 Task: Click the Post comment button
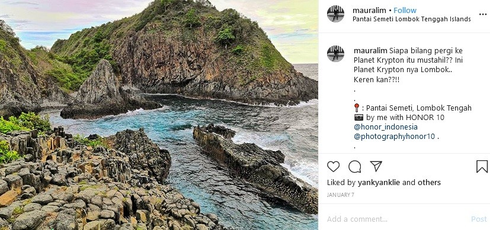pos(479,219)
